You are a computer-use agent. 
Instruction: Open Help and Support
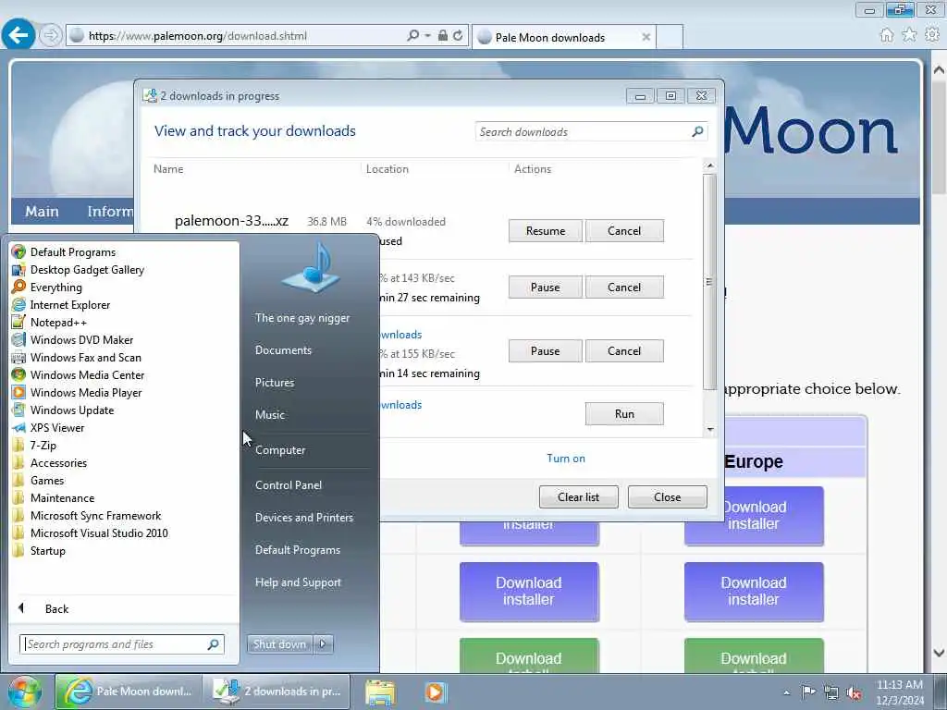point(298,582)
